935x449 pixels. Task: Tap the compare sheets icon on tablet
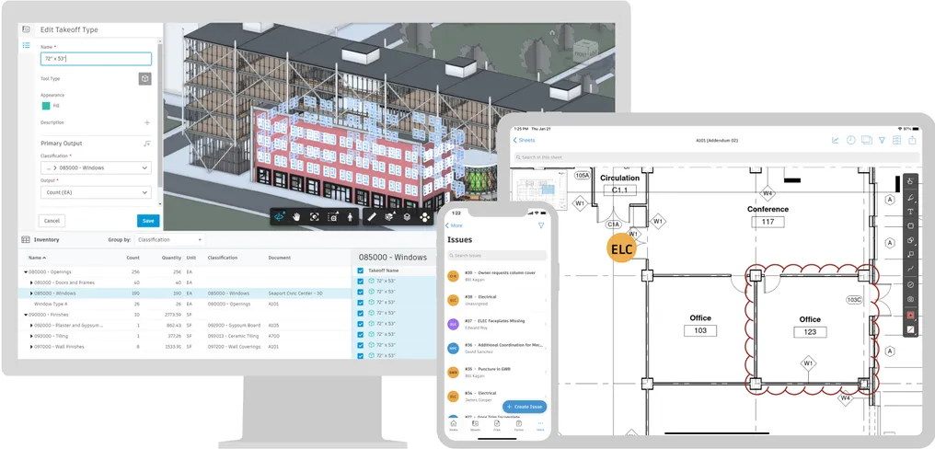click(866, 140)
